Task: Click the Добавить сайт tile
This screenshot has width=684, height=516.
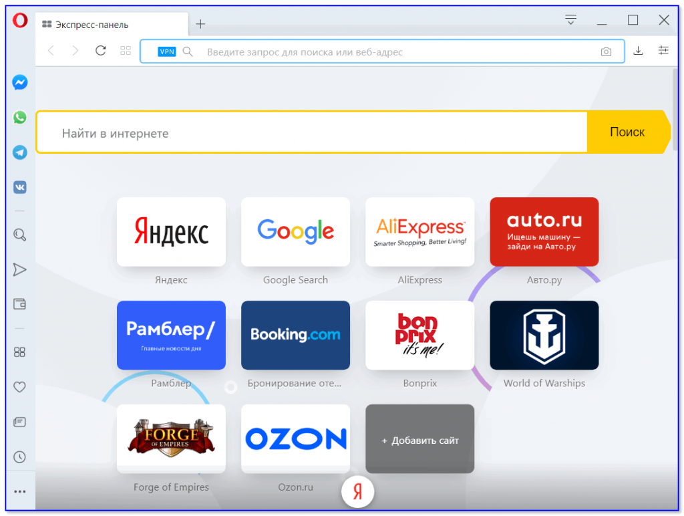Action: coord(419,439)
